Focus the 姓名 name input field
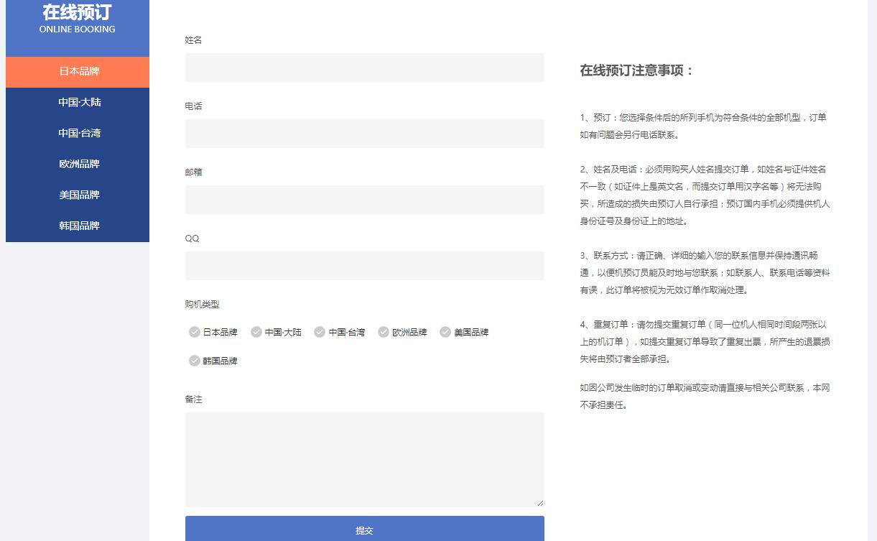This screenshot has height=541, width=877. pos(364,68)
